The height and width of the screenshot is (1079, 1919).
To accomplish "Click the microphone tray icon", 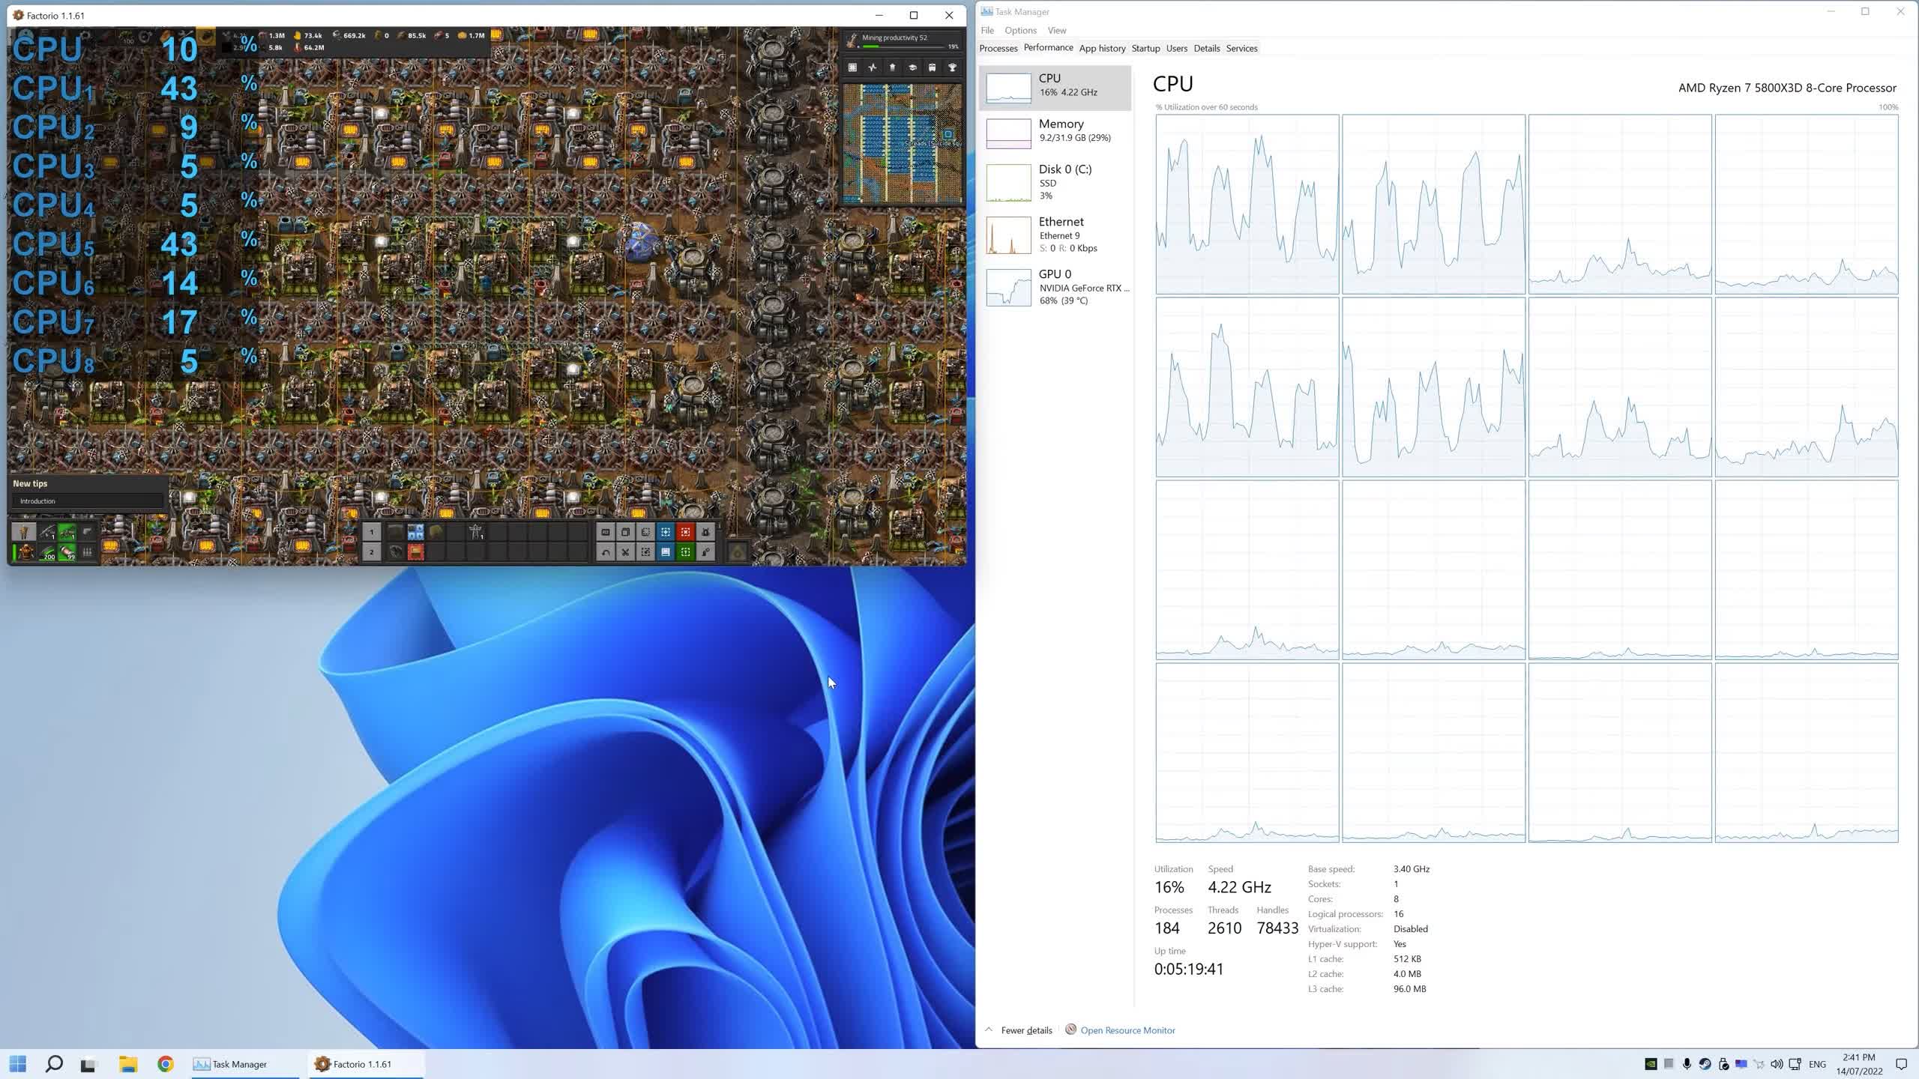I will [x=1687, y=1064].
